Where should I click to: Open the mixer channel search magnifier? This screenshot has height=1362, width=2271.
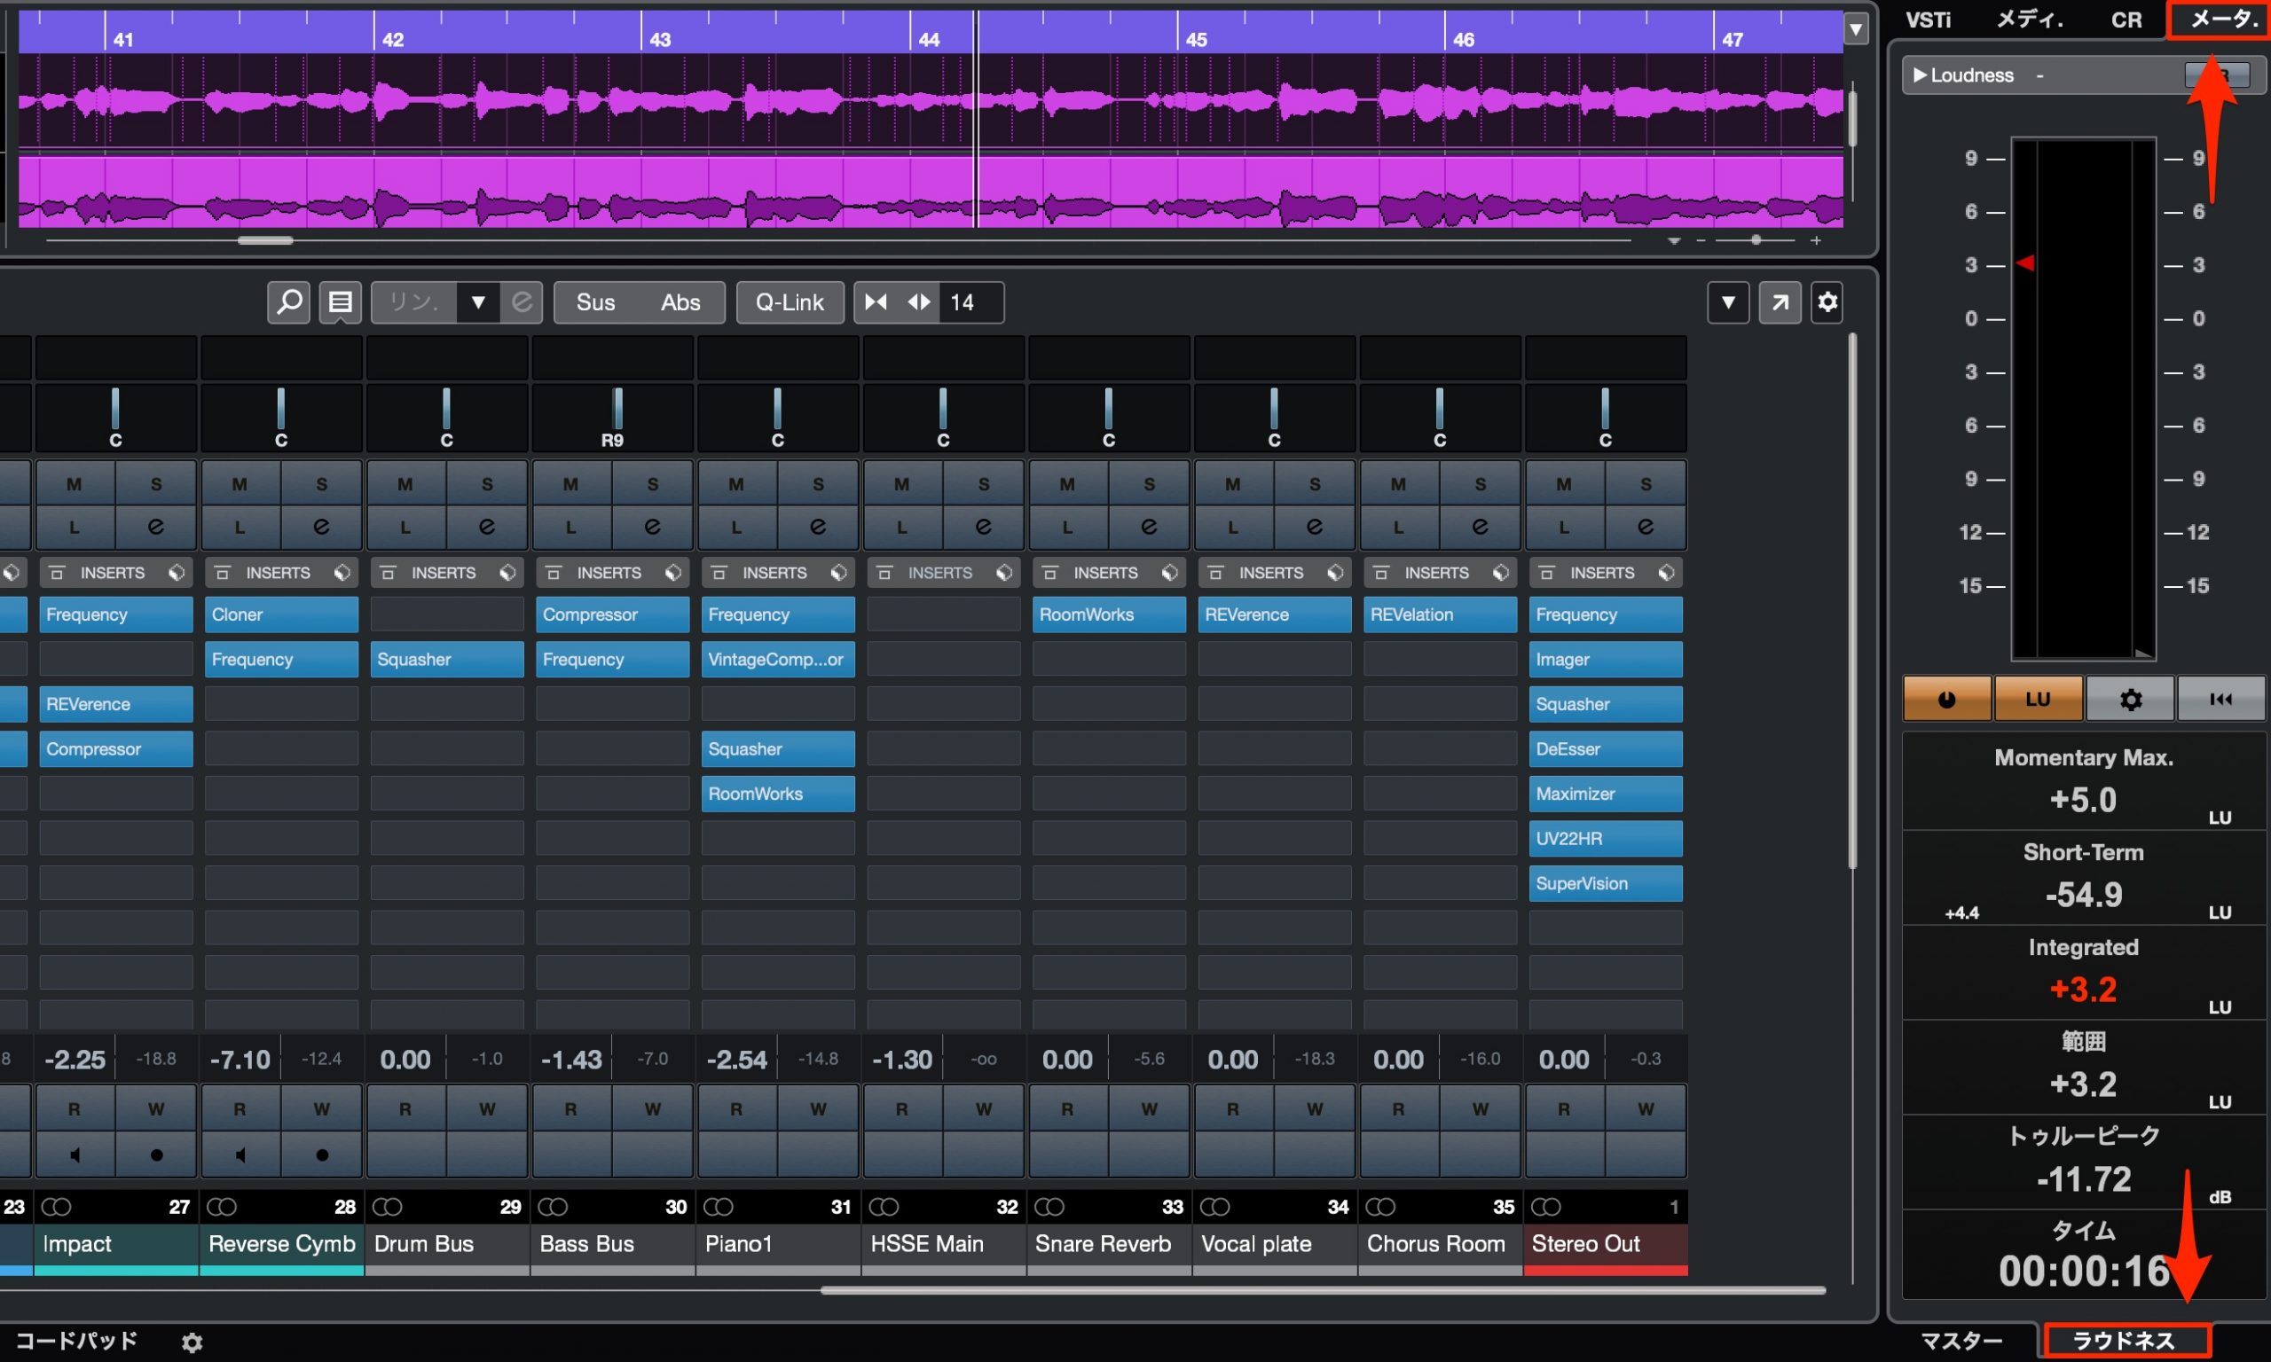pos(288,302)
